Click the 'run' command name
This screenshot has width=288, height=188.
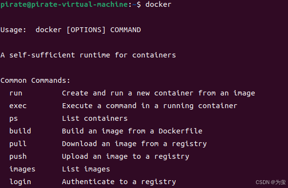16,93
